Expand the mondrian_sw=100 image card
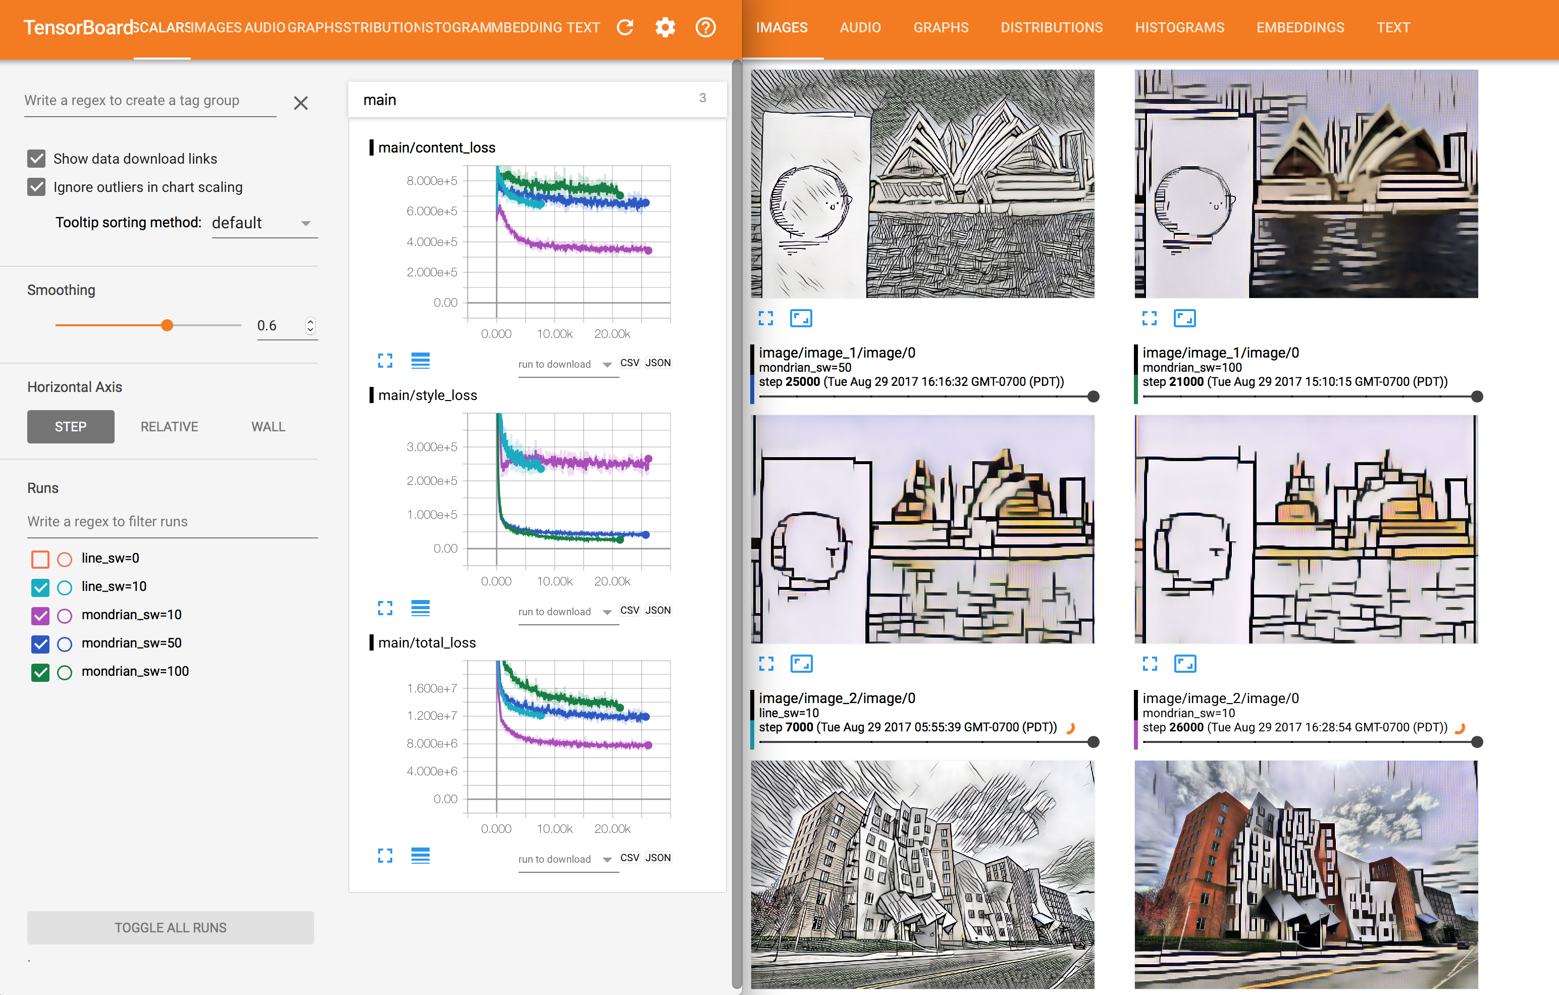Screen dimensions: 1559x995 (1149, 318)
